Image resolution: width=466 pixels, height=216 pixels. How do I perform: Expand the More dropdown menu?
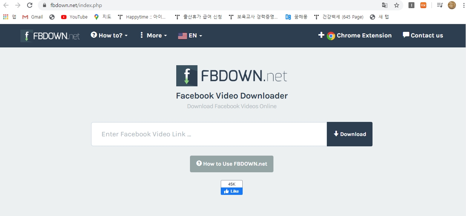(x=153, y=36)
